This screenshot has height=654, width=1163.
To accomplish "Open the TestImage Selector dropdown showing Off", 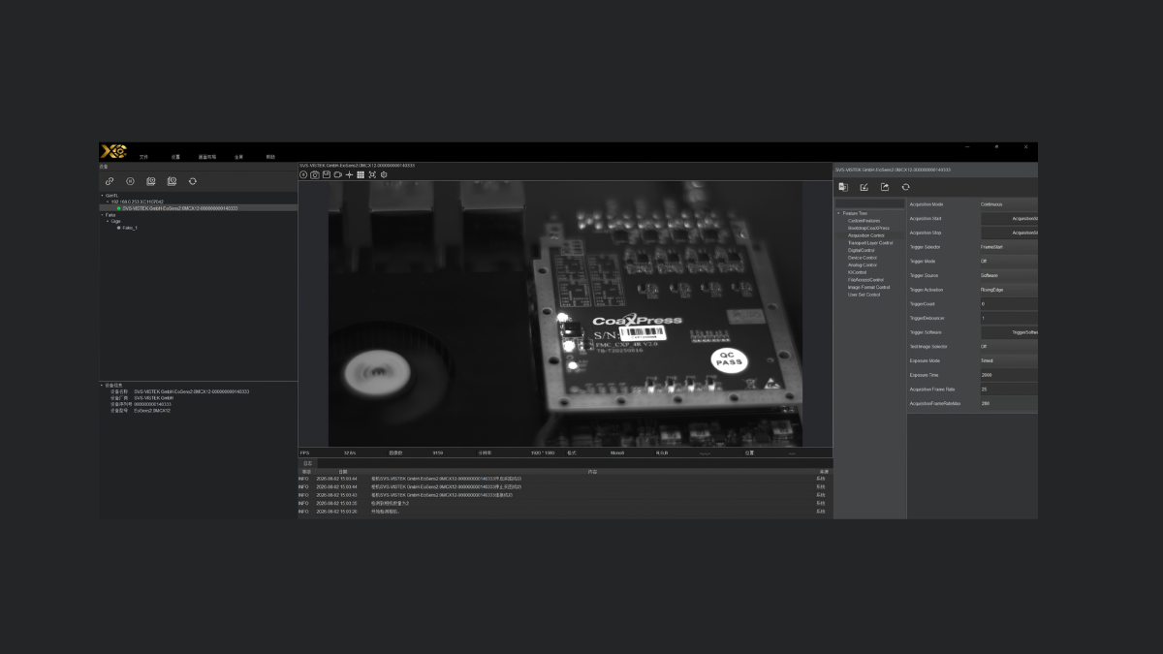I will (1008, 346).
